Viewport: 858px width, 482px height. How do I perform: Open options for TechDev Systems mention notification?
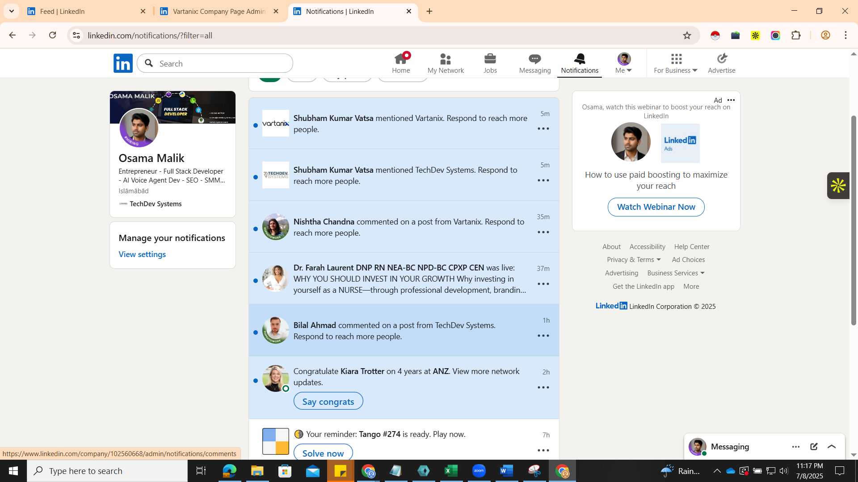(x=543, y=180)
